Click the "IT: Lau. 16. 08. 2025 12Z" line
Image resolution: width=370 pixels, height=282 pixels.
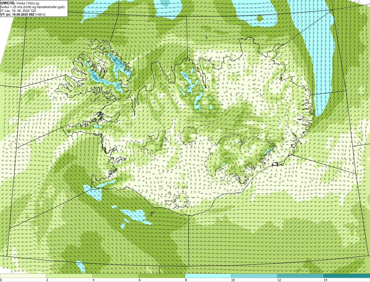[x=18, y=10]
